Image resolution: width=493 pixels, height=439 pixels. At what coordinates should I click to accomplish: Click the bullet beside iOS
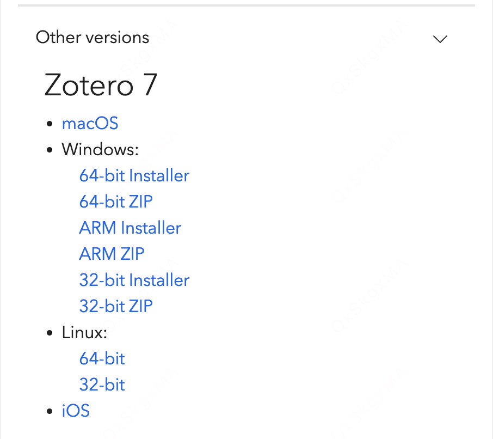[51, 411]
